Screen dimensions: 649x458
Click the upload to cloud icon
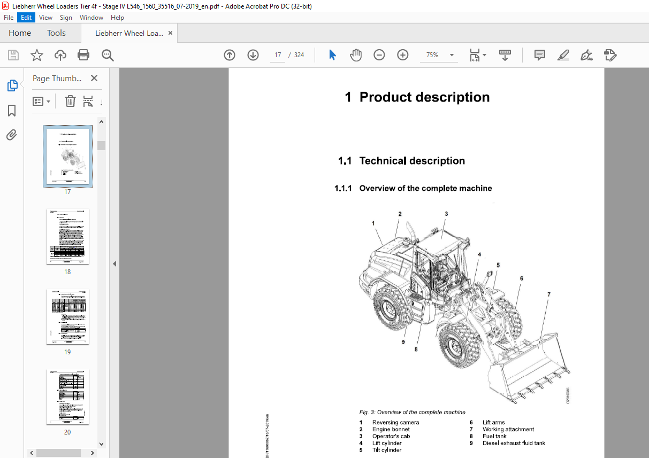point(60,55)
